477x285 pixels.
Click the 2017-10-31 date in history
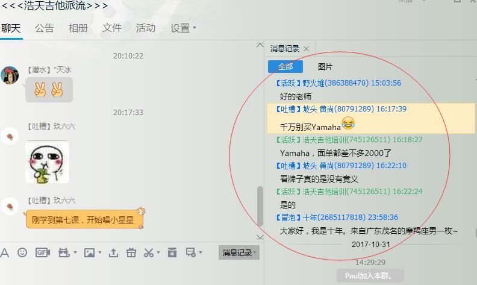click(x=370, y=245)
